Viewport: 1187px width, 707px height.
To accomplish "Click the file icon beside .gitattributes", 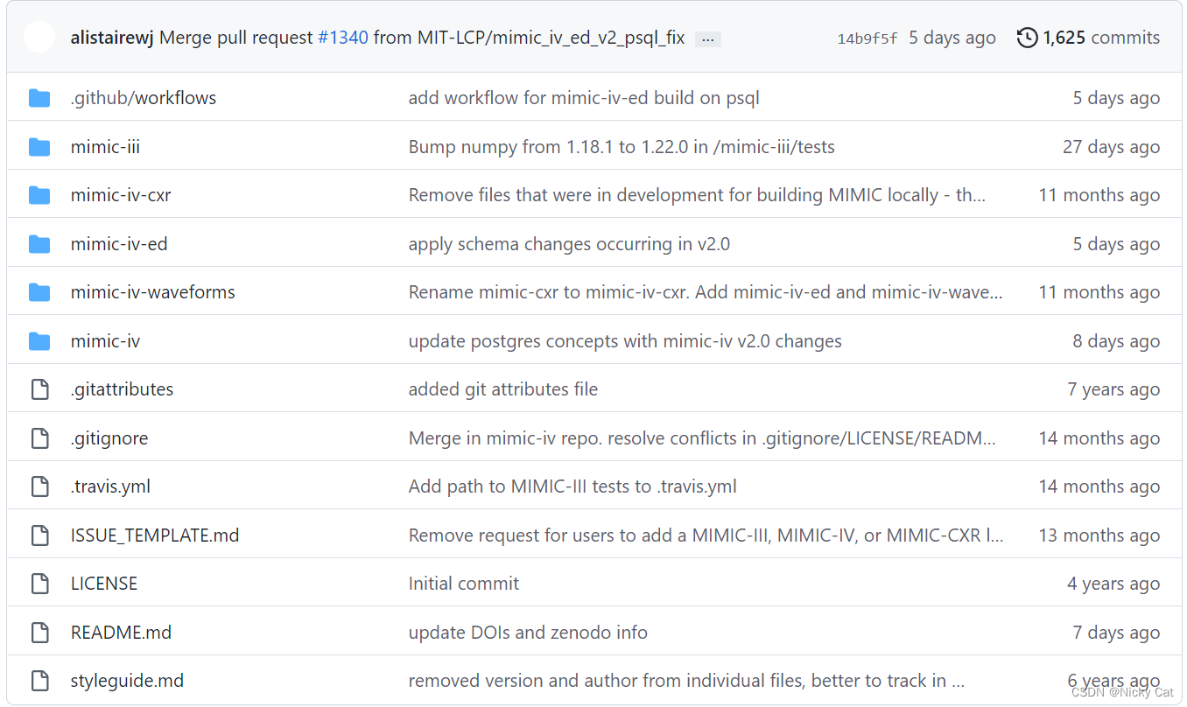I will pyautogui.click(x=39, y=388).
